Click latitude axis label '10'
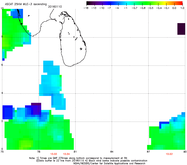This screenshot has height=165, width=187. click(2, 8)
